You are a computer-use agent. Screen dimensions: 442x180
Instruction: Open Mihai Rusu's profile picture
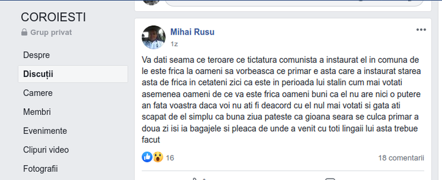tap(154, 37)
